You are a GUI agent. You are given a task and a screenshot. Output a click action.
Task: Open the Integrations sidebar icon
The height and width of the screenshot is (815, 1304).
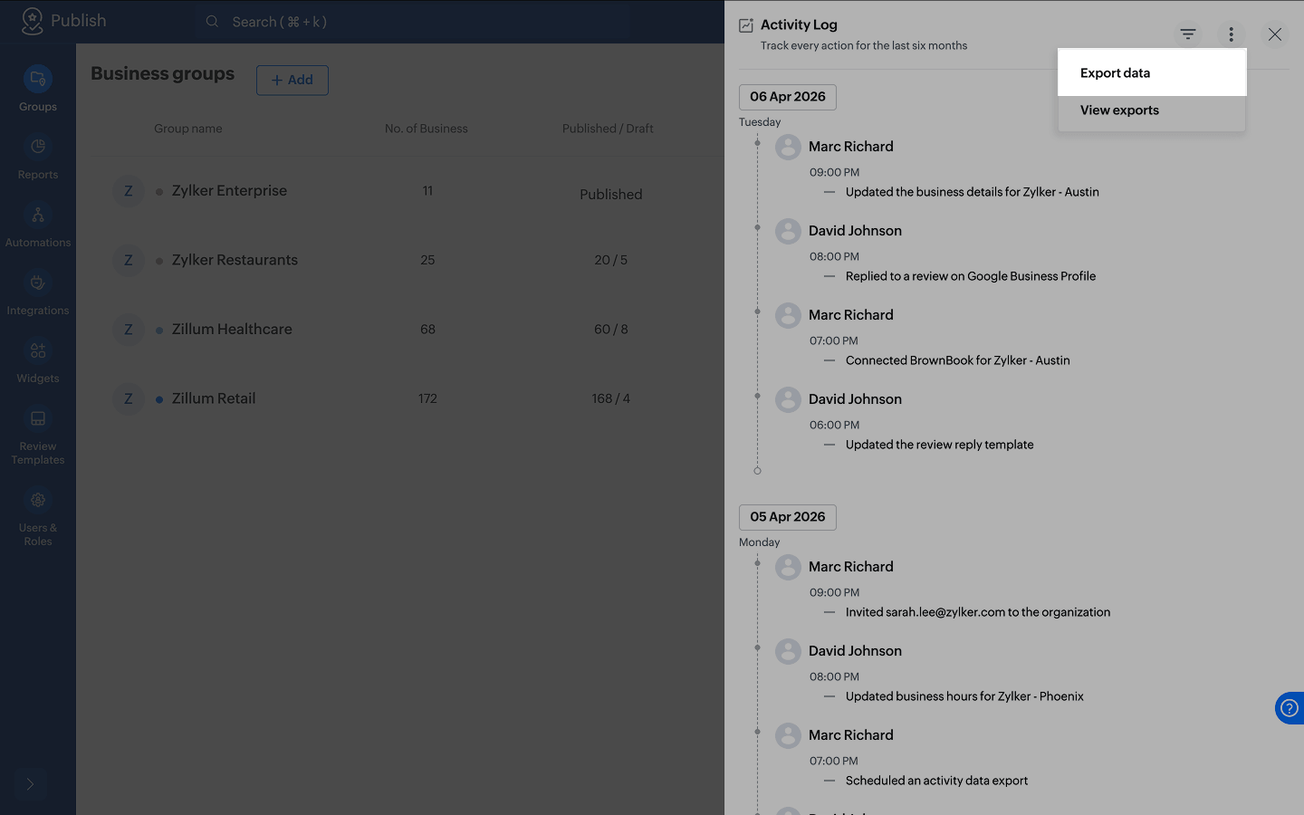point(38,283)
